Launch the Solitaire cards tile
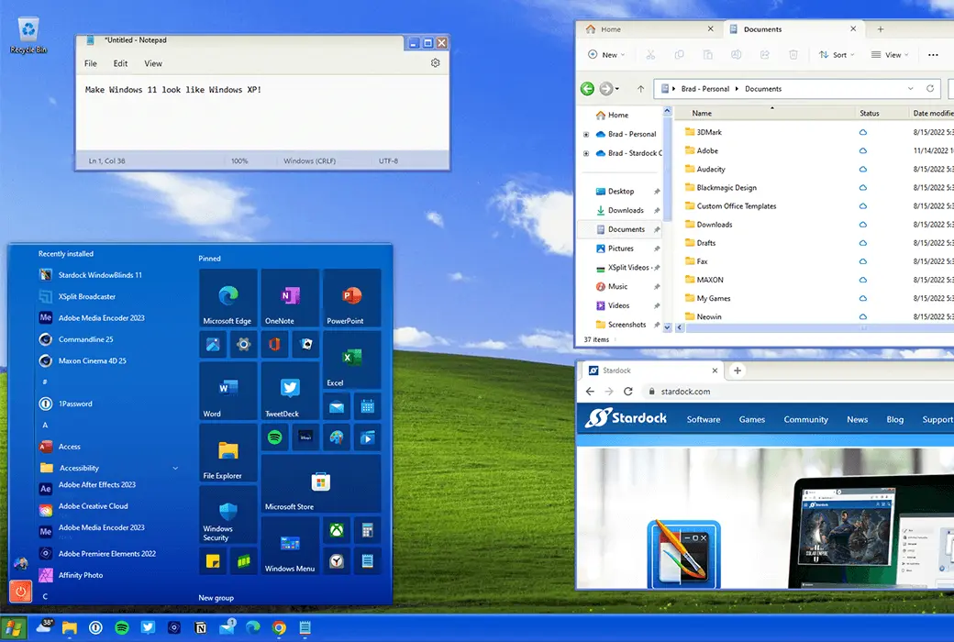 [x=306, y=345]
